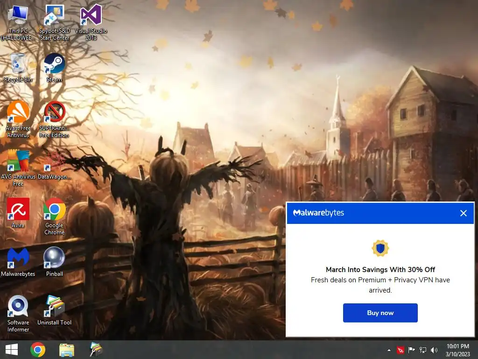The height and width of the screenshot is (359, 478).
Task: Click the Malwarebytes logo in popup header
Action: pos(318,213)
